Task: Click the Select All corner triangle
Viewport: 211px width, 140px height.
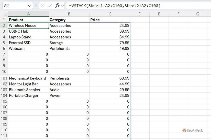Action: [x=5, y=14]
